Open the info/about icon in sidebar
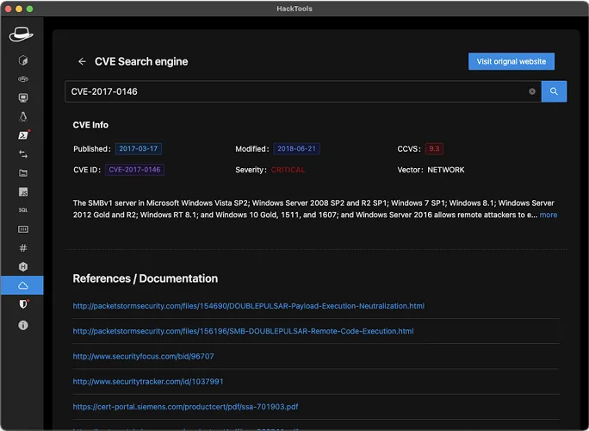Image resolution: width=589 pixels, height=431 pixels. [x=23, y=325]
